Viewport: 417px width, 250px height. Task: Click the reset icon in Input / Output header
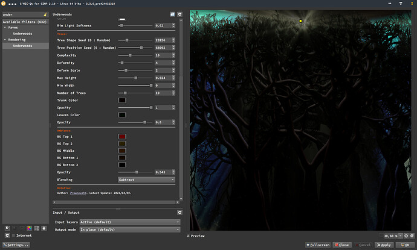tap(179, 213)
